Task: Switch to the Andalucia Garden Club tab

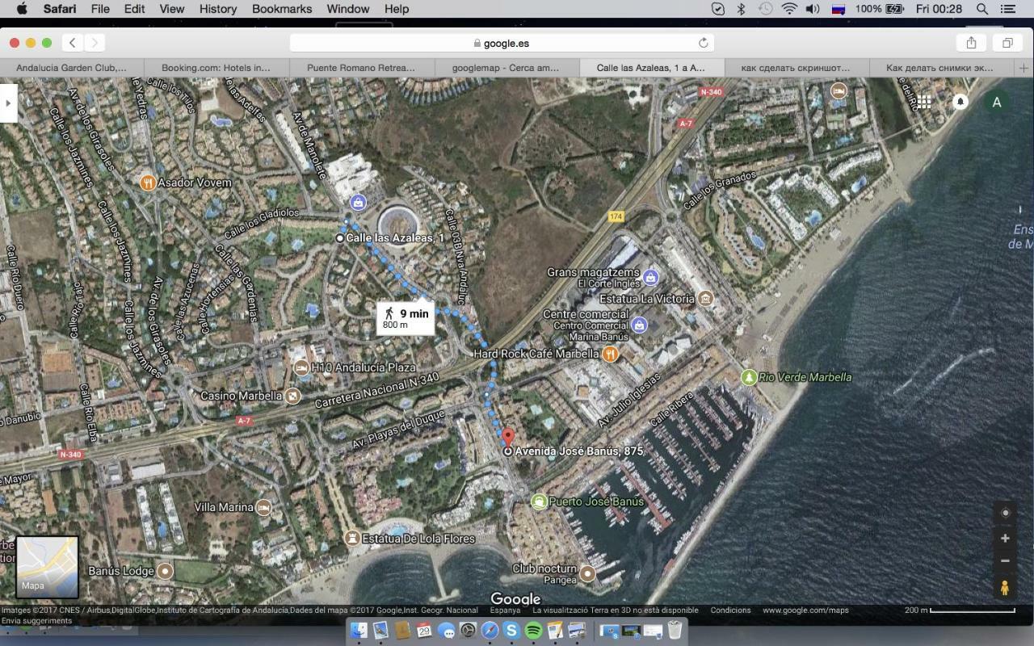Action: click(72, 68)
